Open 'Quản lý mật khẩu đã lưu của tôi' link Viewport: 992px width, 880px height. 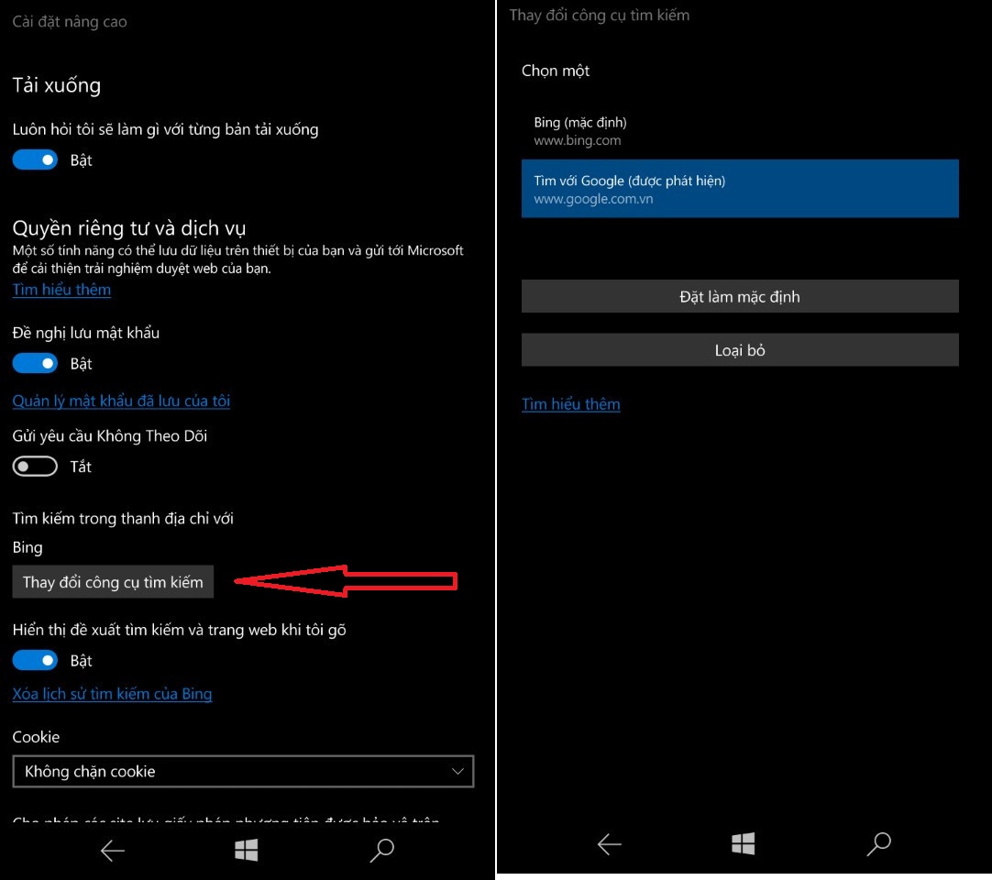coord(121,401)
